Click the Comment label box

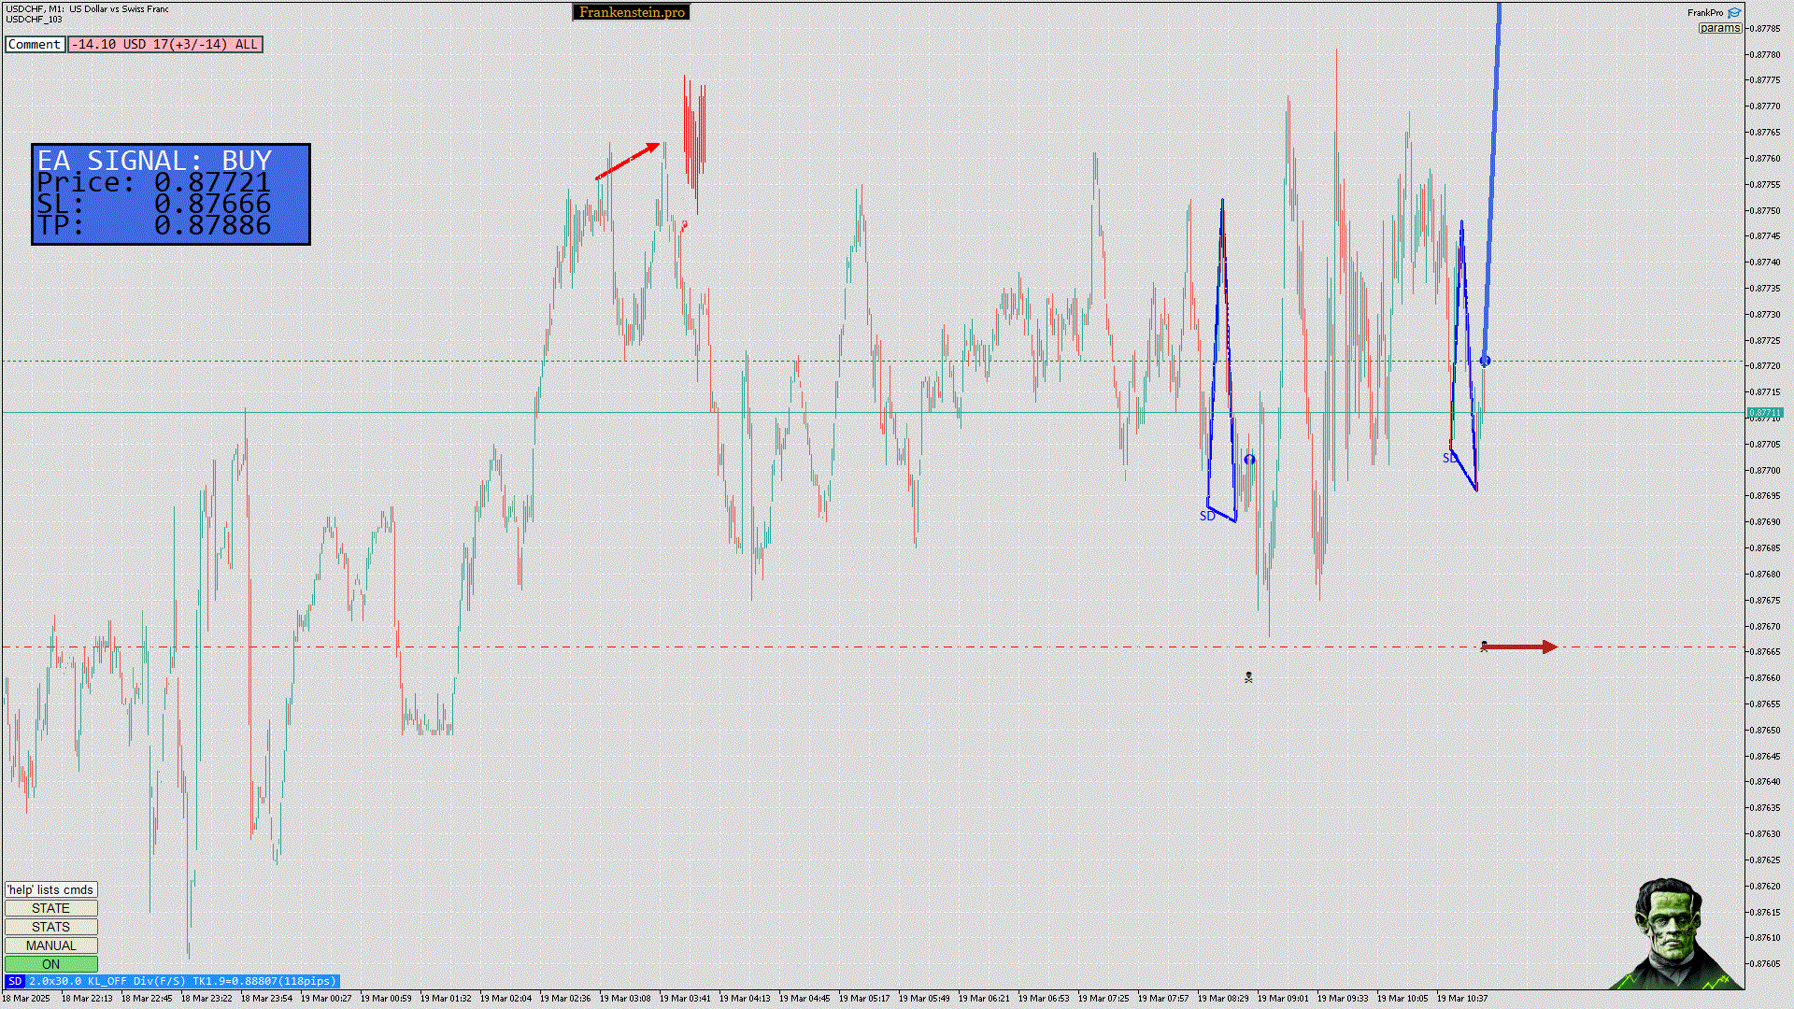click(x=35, y=44)
